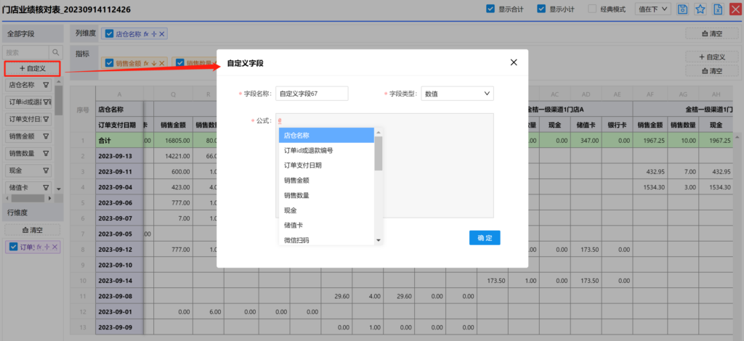Click the save report icon
Image resolution: width=744 pixels, height=341 pixels.
(682, 9)
